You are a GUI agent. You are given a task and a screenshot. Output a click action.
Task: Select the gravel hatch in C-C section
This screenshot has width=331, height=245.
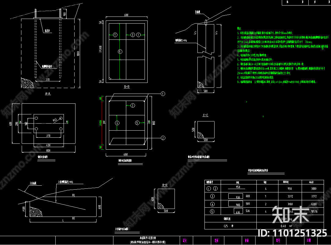[201, 135]
